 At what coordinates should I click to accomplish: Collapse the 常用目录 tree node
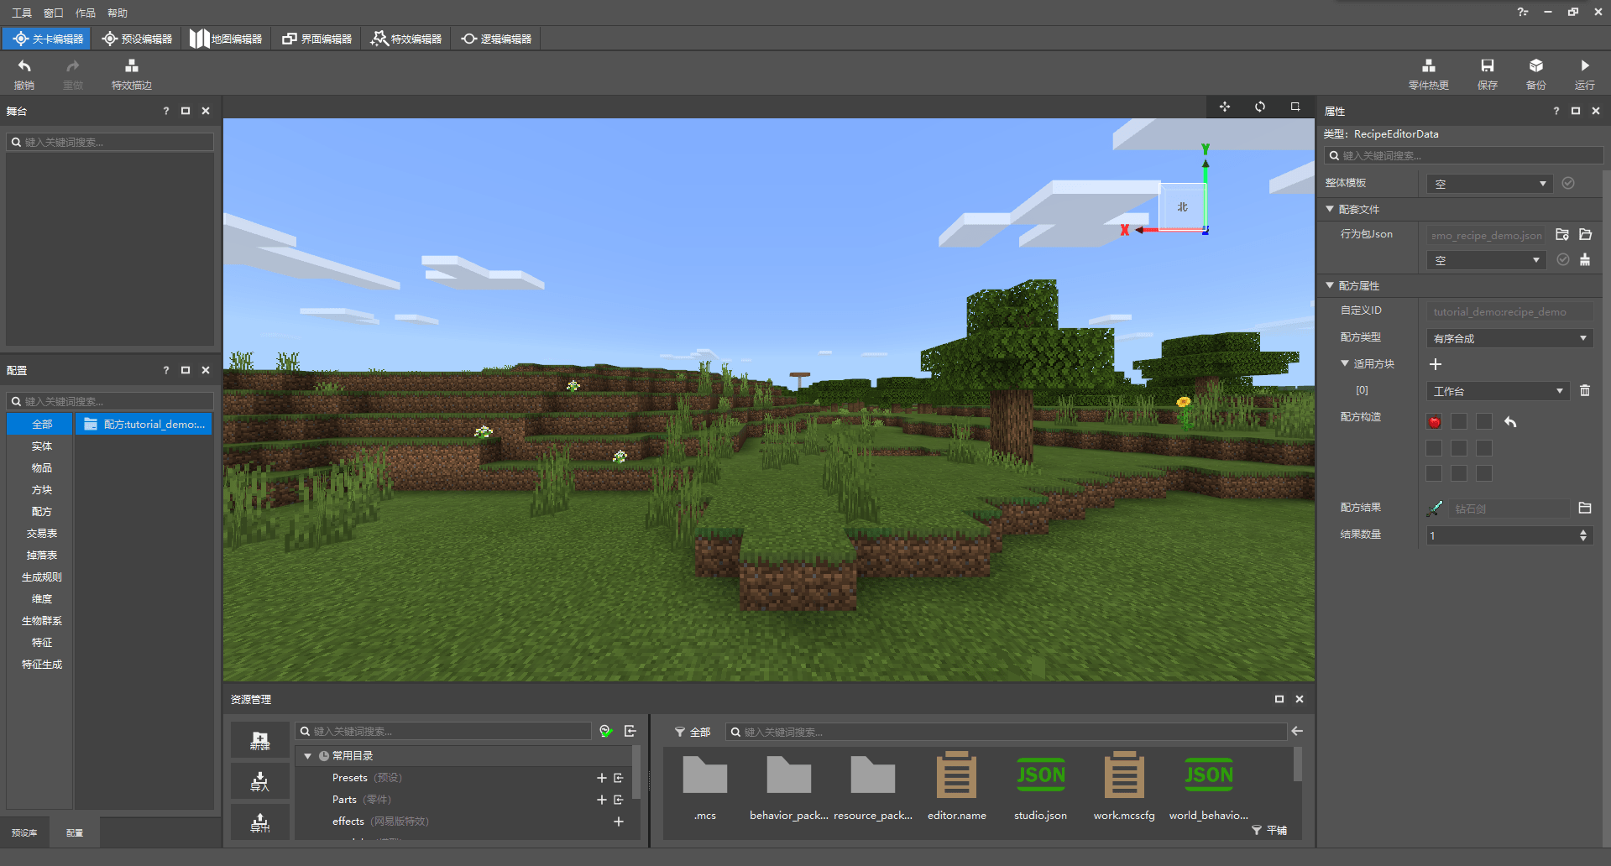pyautogui.click(x=308, y=756)
